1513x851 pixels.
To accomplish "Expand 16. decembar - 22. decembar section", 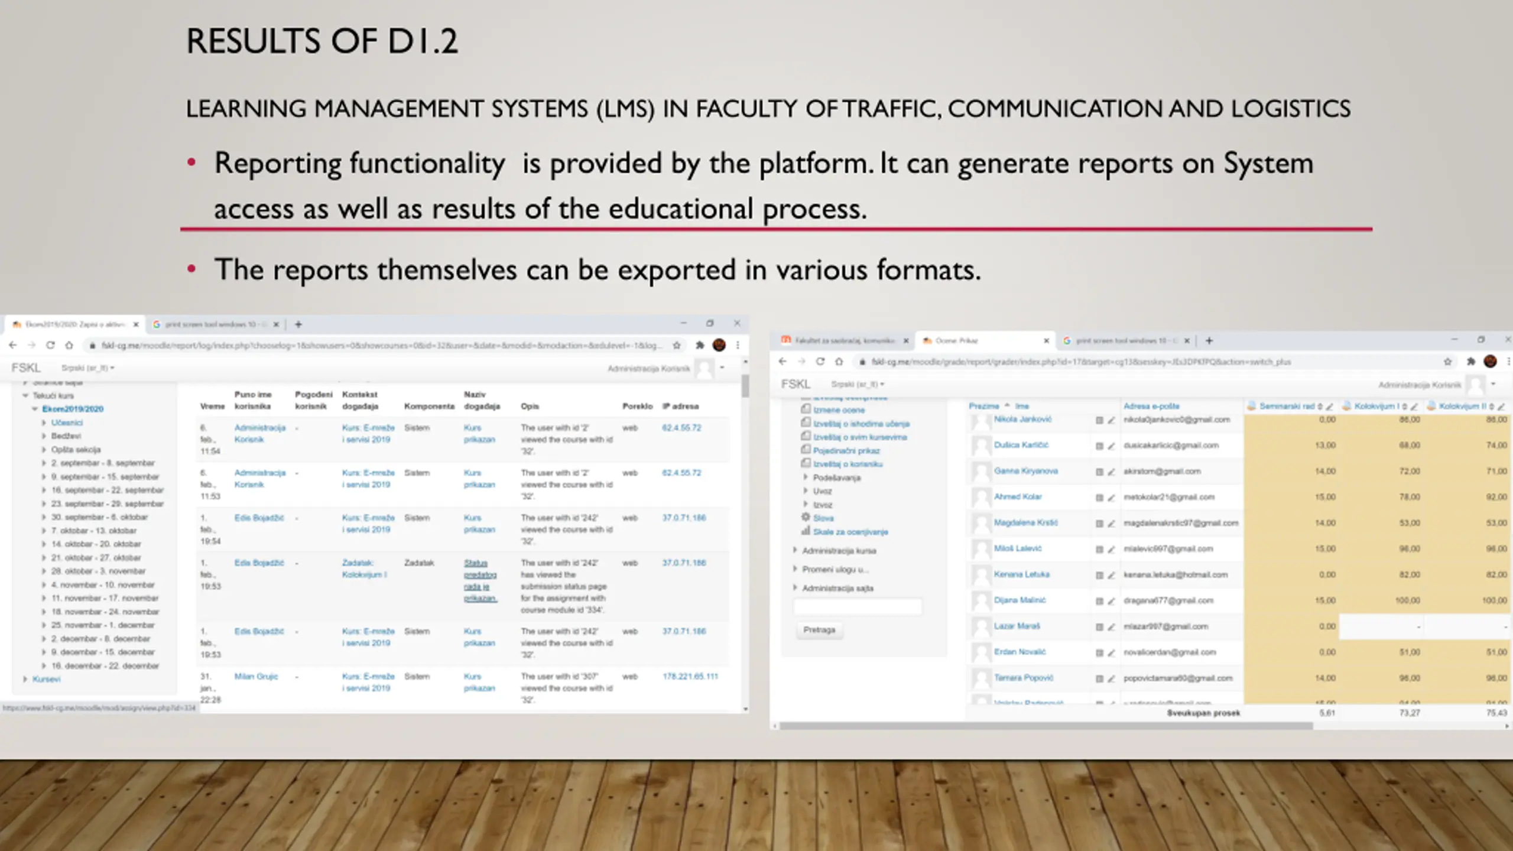I will click(x=44, y=666).
